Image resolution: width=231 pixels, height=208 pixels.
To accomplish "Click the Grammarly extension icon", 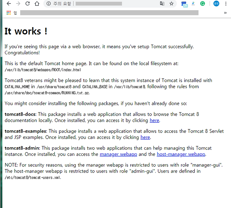I will pos(202,4).
